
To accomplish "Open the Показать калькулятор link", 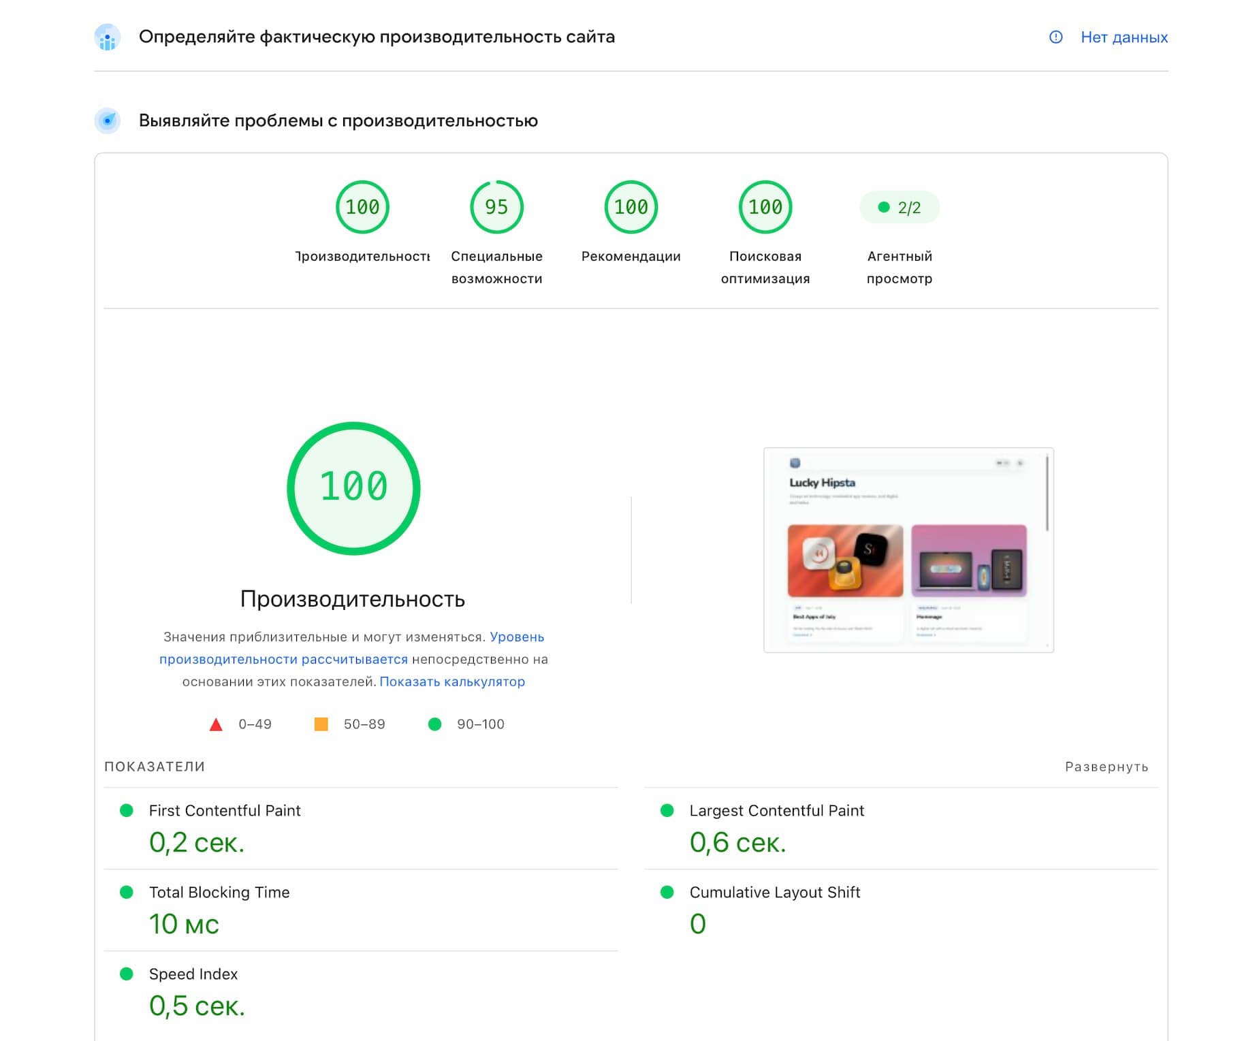I will (452, 682).
